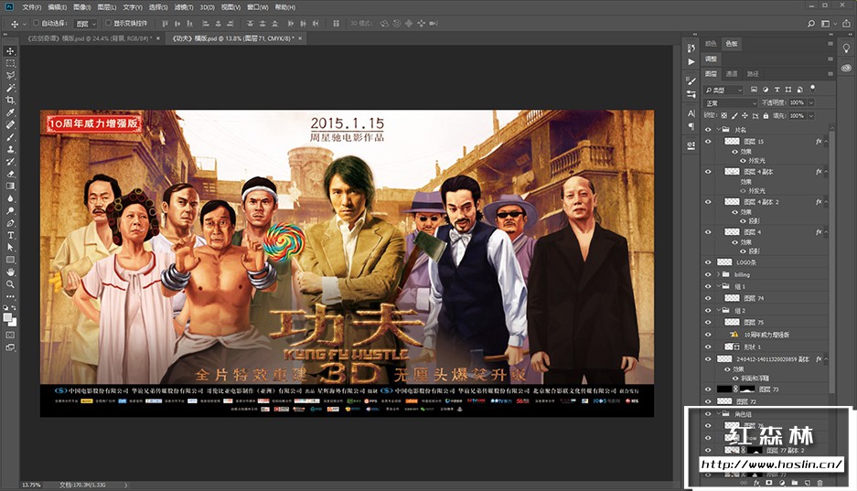Select the Magic Wand tool
The height and width of the screenshot is (491, 857).
coord(10,88)
